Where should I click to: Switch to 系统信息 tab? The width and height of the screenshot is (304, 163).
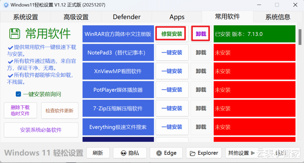278,17
